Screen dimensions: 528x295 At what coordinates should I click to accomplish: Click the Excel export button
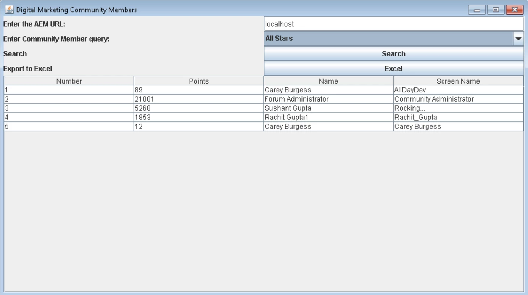coord(394,69)
